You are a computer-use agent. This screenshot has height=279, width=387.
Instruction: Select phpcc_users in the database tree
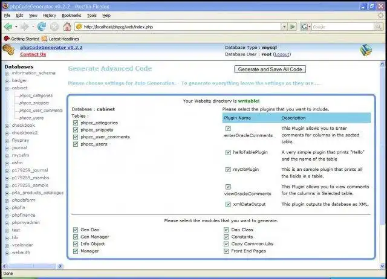point(31,118)
